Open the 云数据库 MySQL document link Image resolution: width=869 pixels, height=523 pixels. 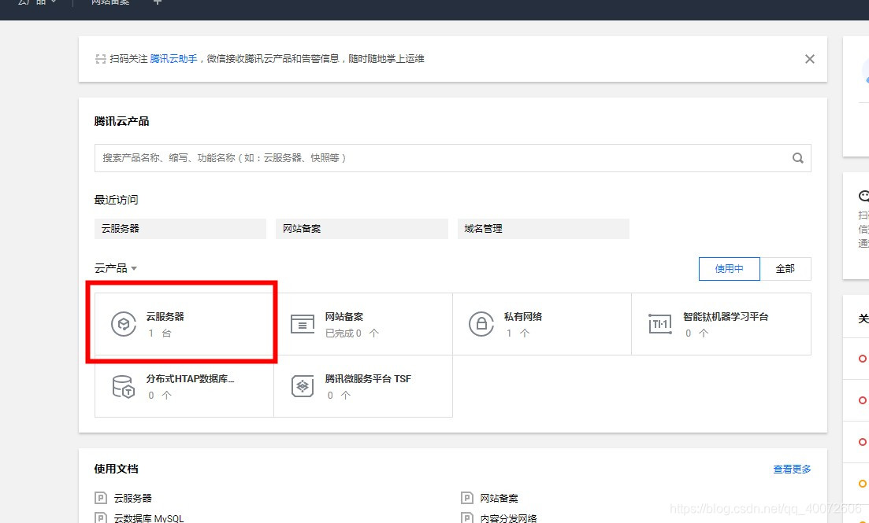(149, 518)
